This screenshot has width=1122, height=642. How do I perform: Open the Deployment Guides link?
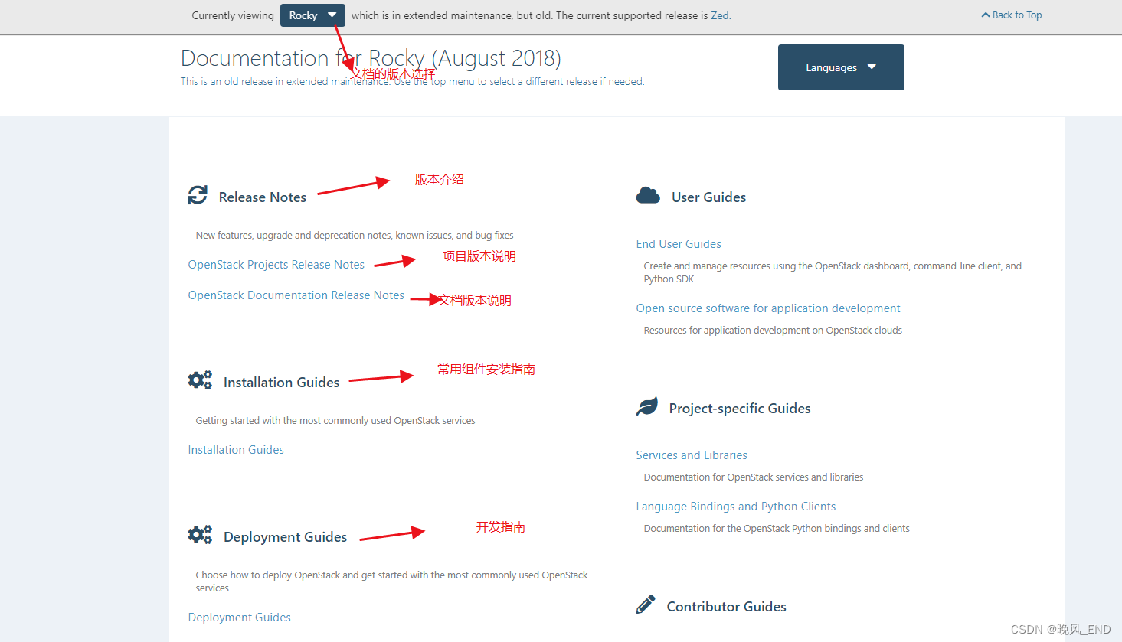[239, 617]
